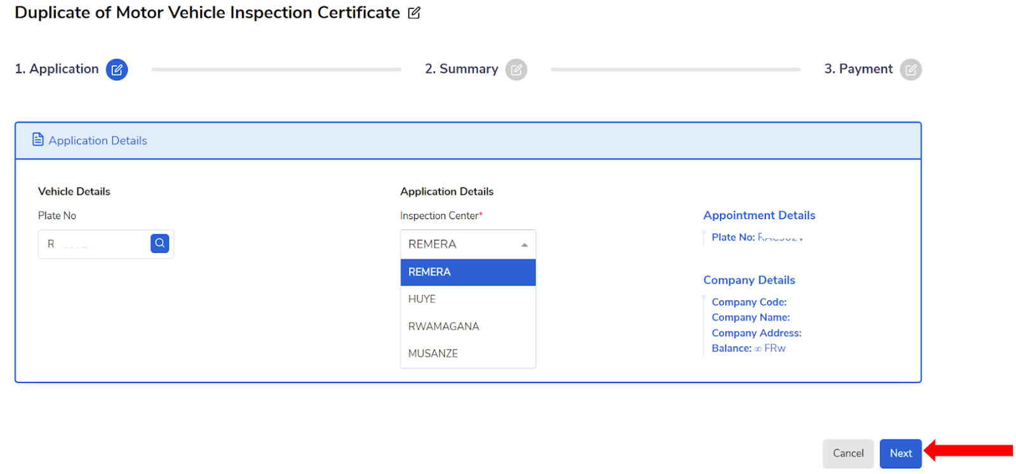Select the Payment step edit icon
This screenshot has width=1016, height=474.
[x=911, y=69]
